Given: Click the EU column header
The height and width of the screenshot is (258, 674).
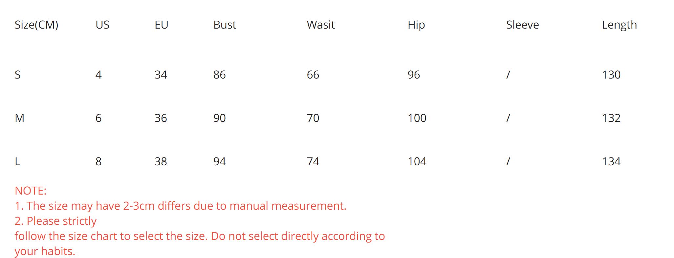Looking at the screenshot, I should click(x=161, y=25).
